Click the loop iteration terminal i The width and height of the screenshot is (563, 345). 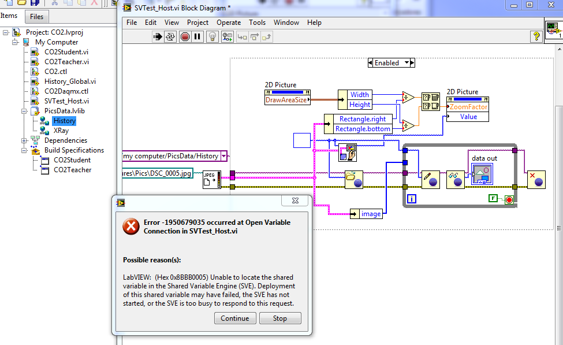point(412,198)
